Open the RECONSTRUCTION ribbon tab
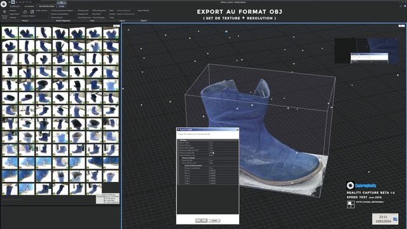This screenshot has width=407, height=229. pyautogui.click(x=46, y=6)
